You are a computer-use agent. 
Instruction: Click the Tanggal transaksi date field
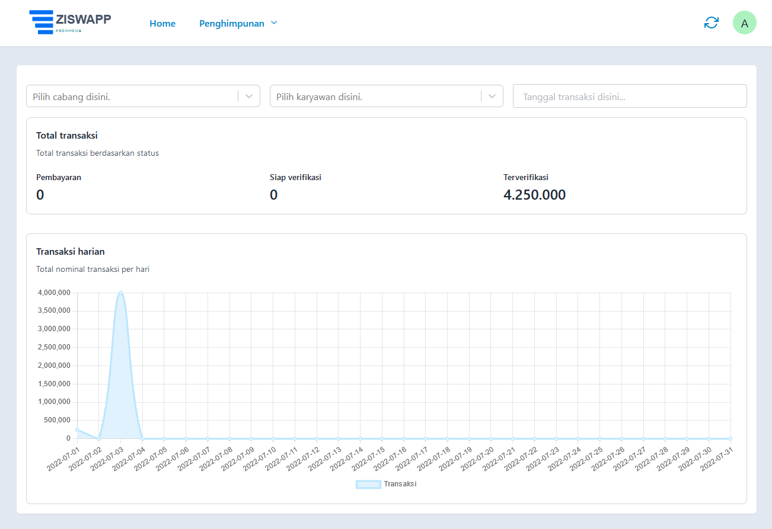(630, 96)
